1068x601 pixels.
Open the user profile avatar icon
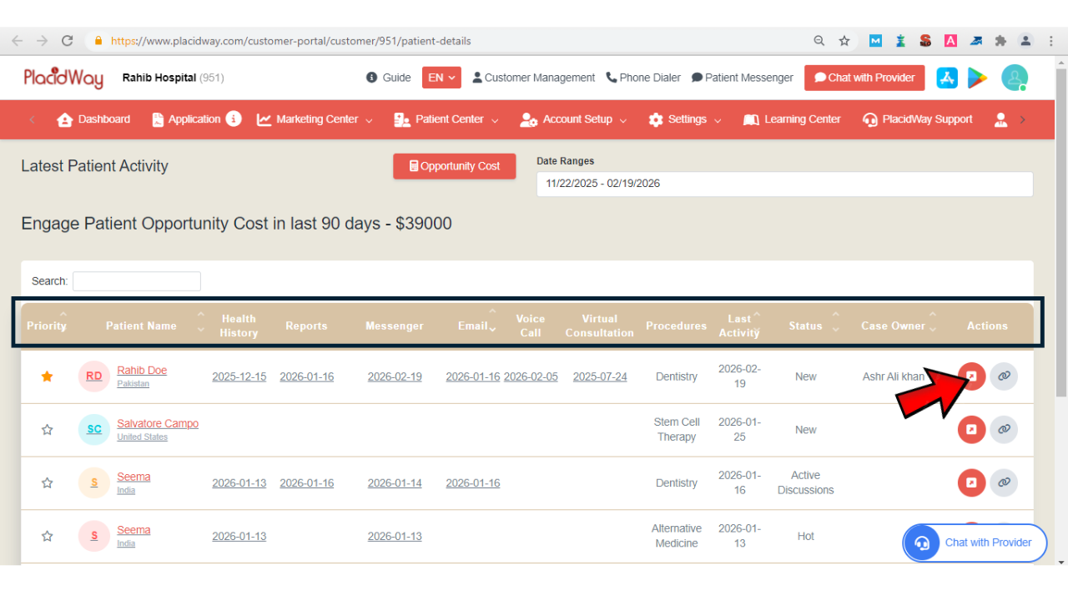1015,78
